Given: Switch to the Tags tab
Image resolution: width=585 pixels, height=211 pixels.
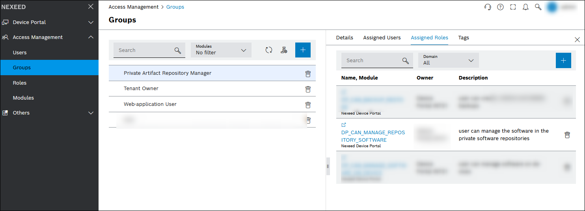Looking at the screenshot, I should [x=464, y=38].
